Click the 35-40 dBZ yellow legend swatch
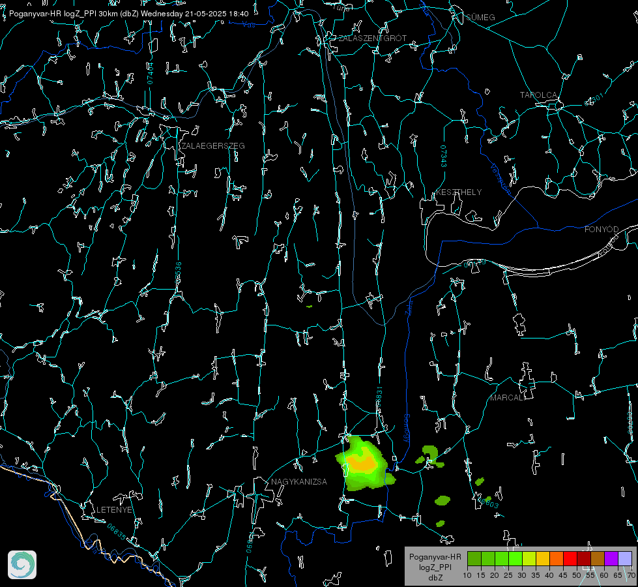The width and height of the screenshot is (638, 587). (x=543, y=558)
